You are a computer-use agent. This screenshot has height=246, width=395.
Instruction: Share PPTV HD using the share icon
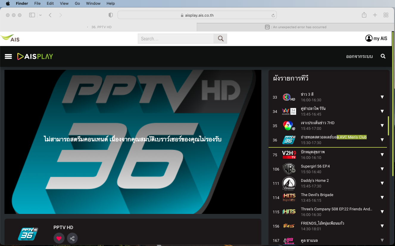click(72, 238)
